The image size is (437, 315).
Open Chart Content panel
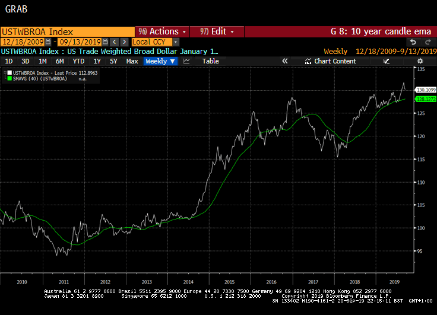click(331, 61)
